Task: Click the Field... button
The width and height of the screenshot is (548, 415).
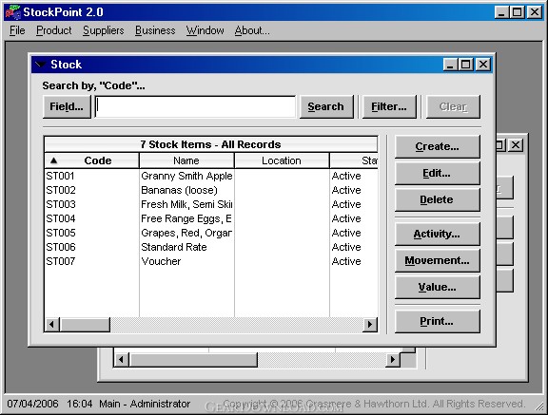Action: coord(67,106)
